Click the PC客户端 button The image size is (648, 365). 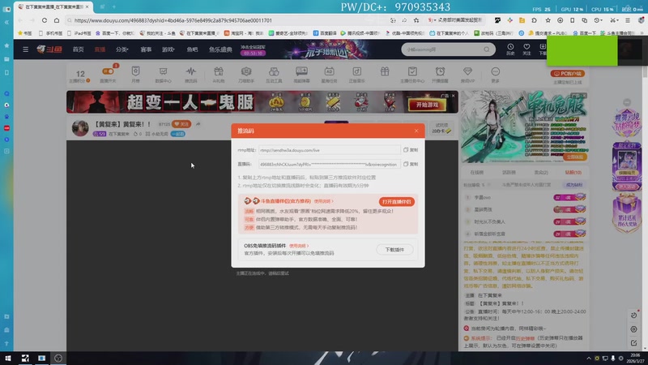(567, 73)
